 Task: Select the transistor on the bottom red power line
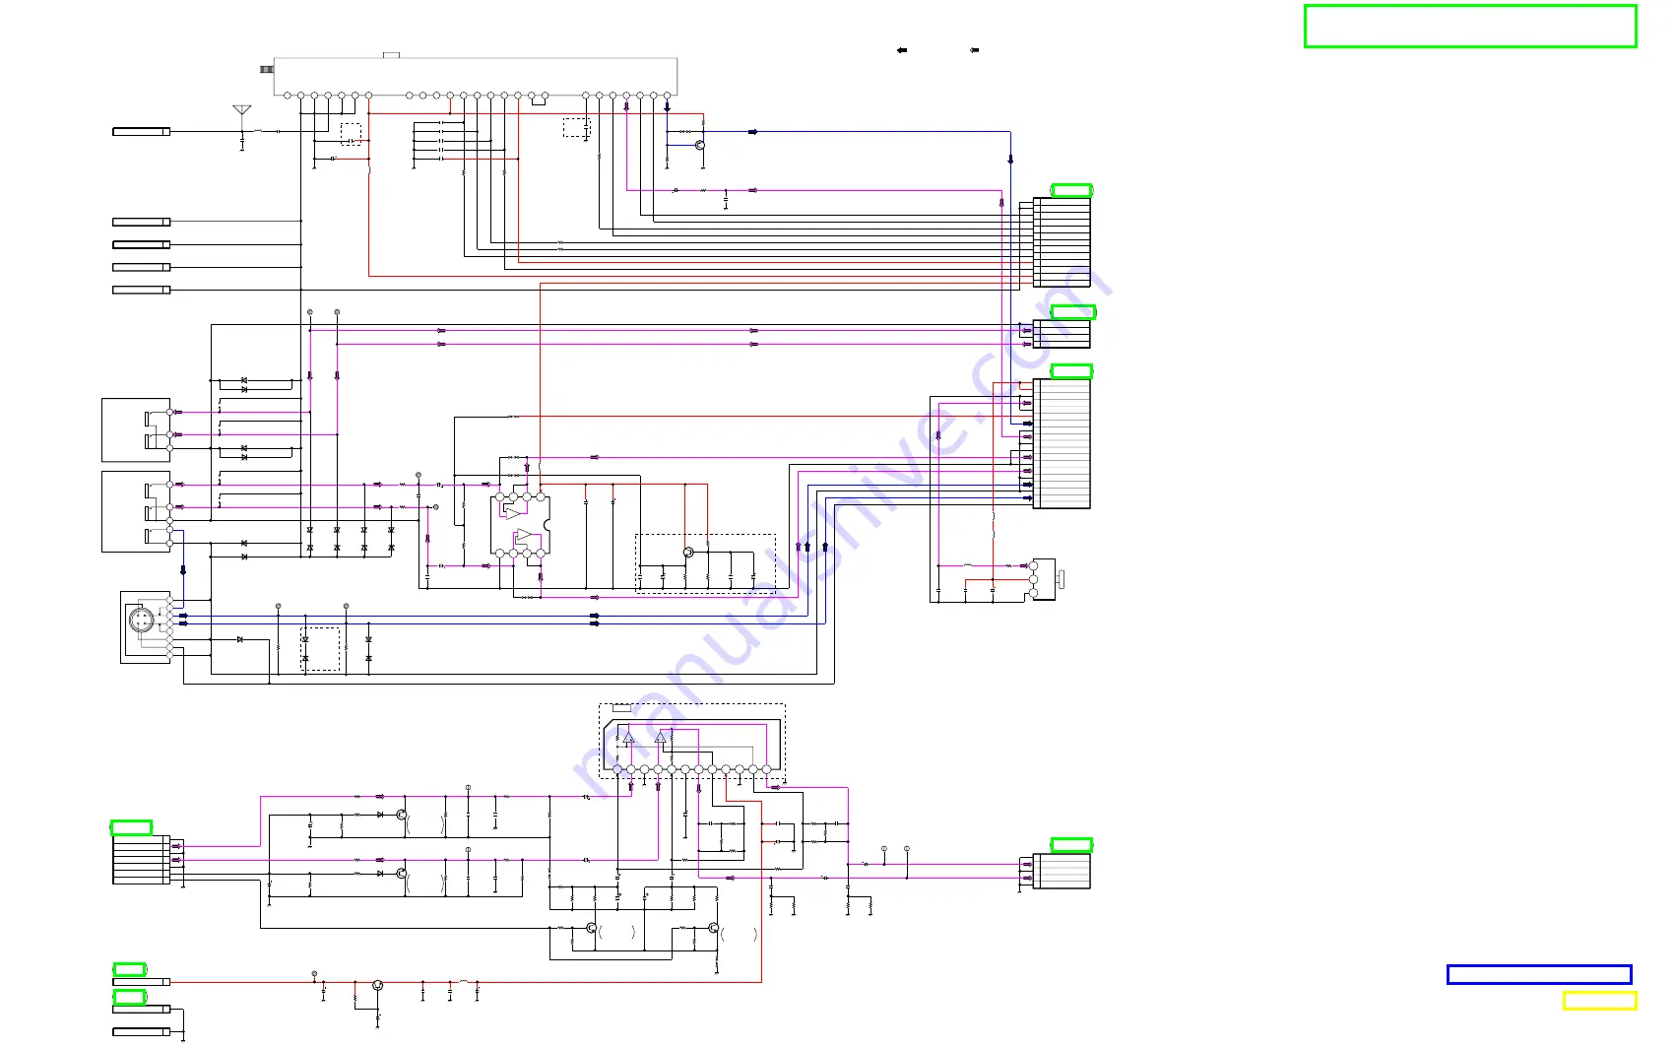(x=378, y=985)
